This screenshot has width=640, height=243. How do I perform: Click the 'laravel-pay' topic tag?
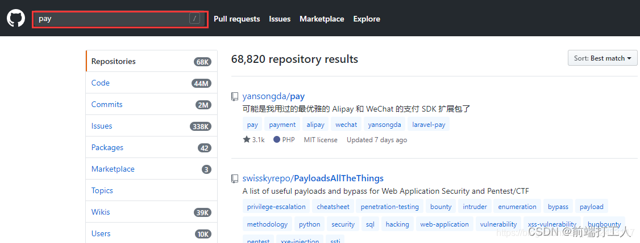pos(429,125)
